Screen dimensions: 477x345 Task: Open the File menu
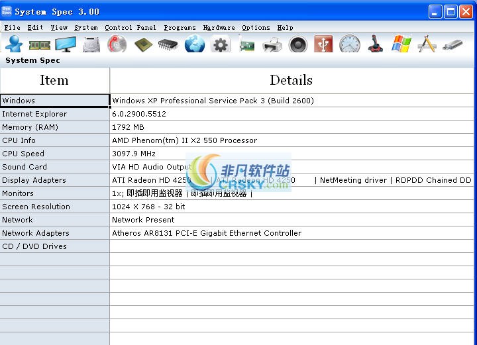click(x=12, y=28)
